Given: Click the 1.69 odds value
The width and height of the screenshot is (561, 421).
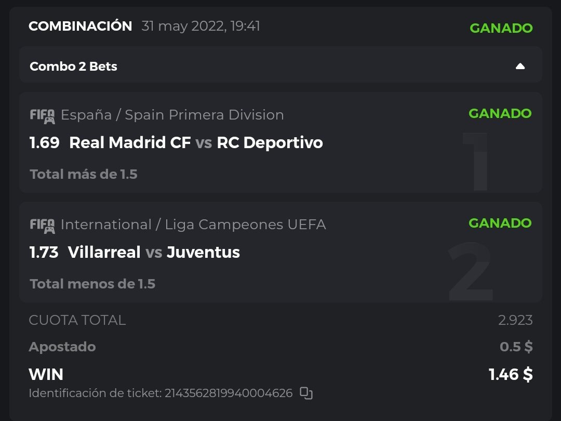Looking at the screenshot, I should 45,142.
